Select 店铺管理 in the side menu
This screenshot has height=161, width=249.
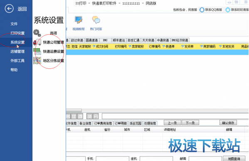point(17,51)
